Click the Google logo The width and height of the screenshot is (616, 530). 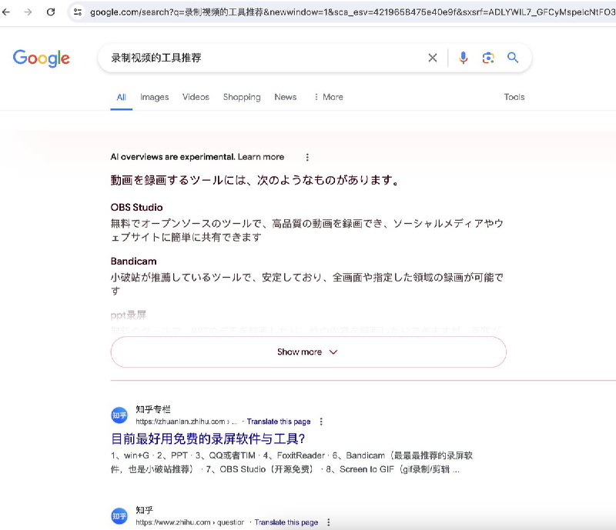point(42,58)
